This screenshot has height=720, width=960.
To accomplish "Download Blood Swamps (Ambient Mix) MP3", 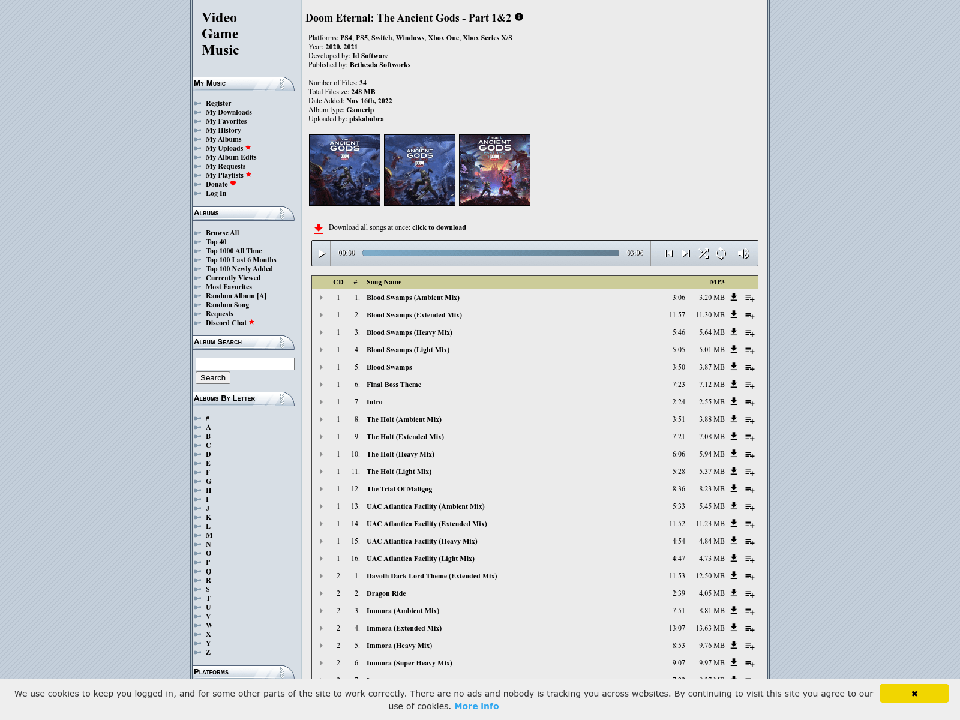I will pos(733,297).
